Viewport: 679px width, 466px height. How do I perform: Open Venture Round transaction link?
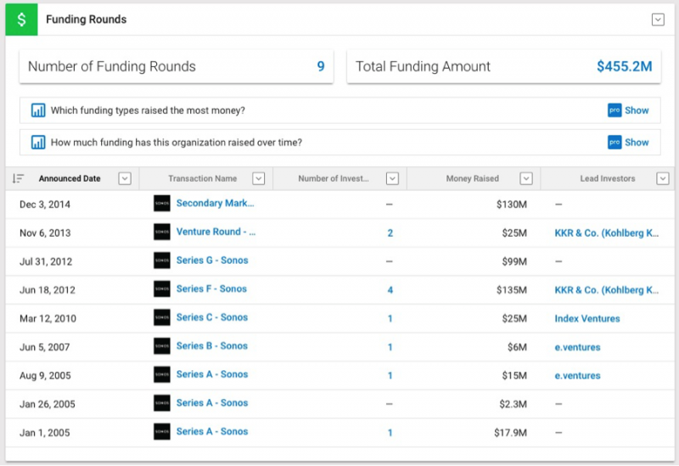click(216, 232)
